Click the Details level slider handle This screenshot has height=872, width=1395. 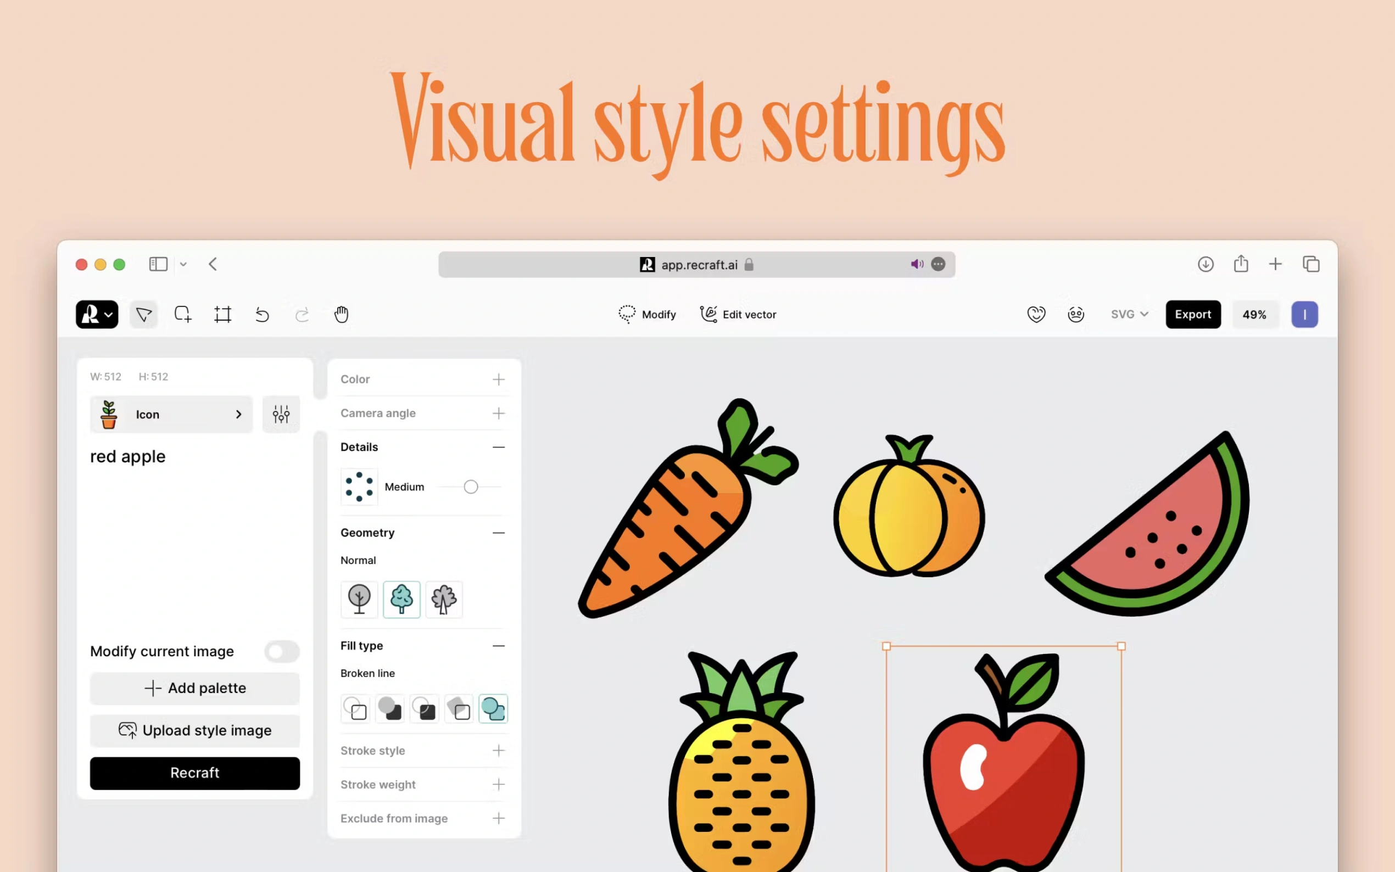point(471,487)
